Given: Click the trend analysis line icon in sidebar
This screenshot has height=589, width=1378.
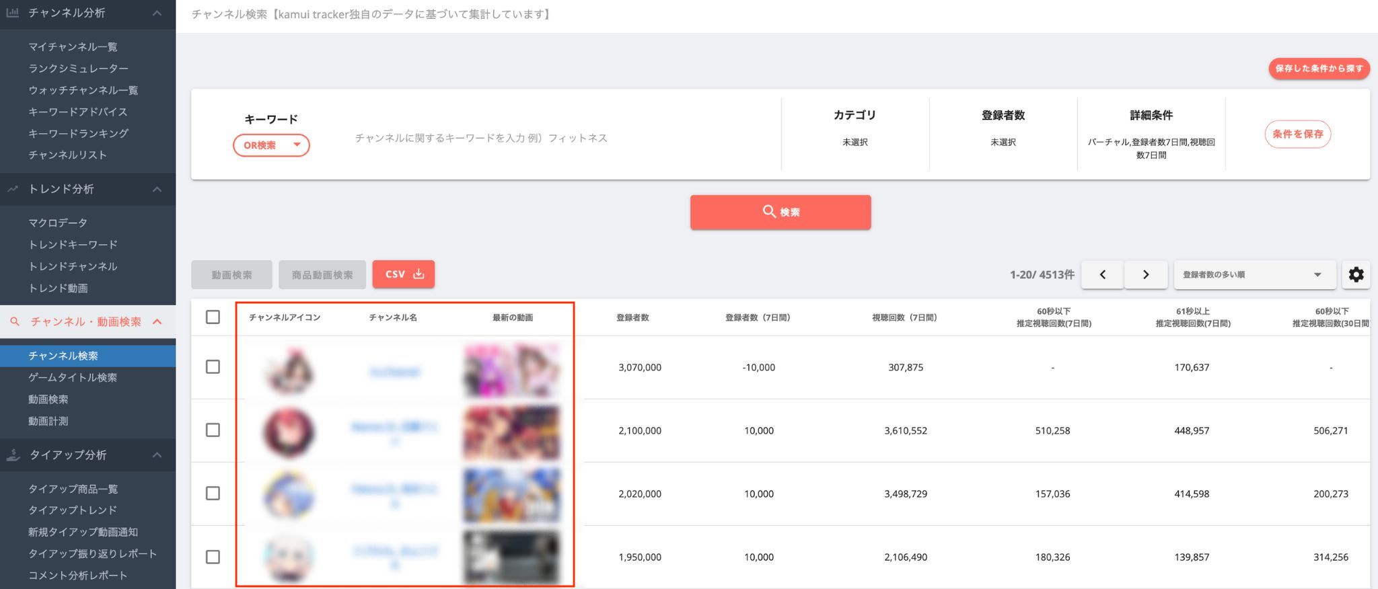Looking at the screenshot, I should tap(12, 189).
